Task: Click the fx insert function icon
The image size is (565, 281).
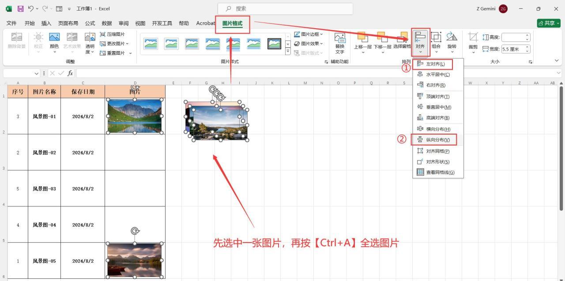Action: [x=70, y=73]
